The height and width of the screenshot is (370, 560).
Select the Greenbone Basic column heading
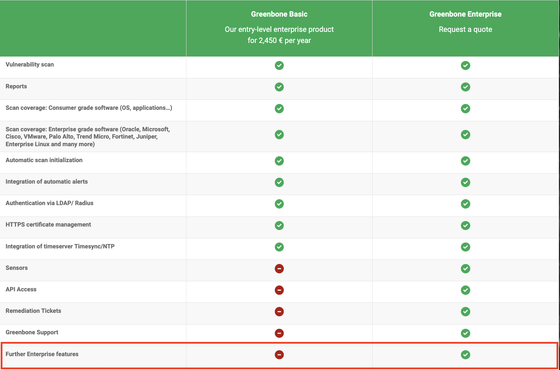pos(279,14)
